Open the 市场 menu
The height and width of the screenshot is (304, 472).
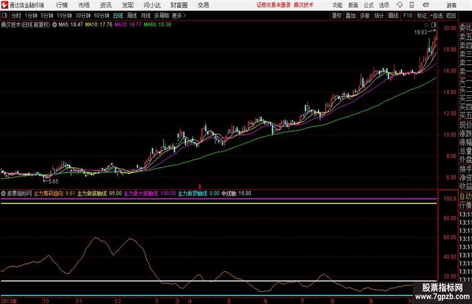pos(84,5)
